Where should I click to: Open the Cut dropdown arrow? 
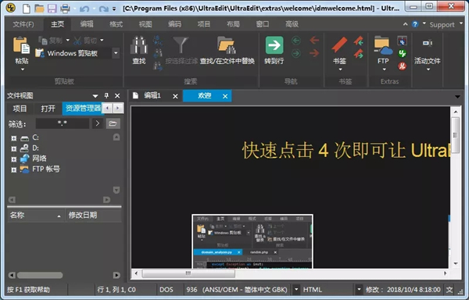pyautogui.click(x=102, y=40)
